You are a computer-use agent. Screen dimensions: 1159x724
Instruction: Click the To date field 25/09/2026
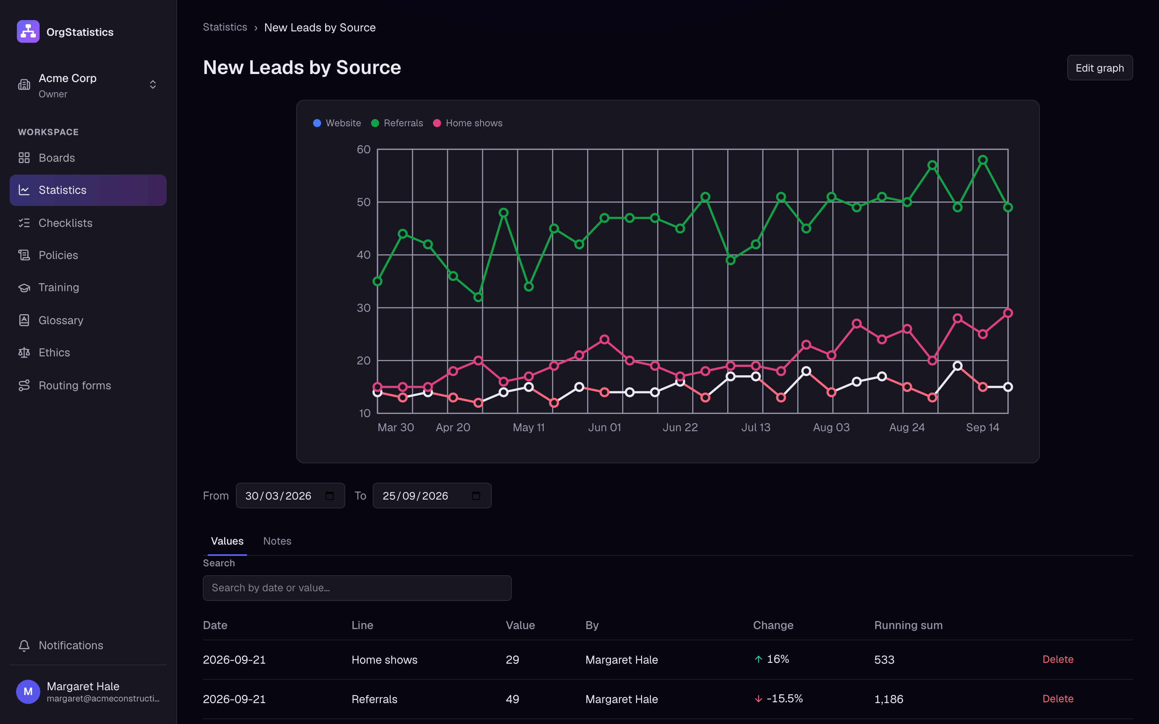pos(432,496)
